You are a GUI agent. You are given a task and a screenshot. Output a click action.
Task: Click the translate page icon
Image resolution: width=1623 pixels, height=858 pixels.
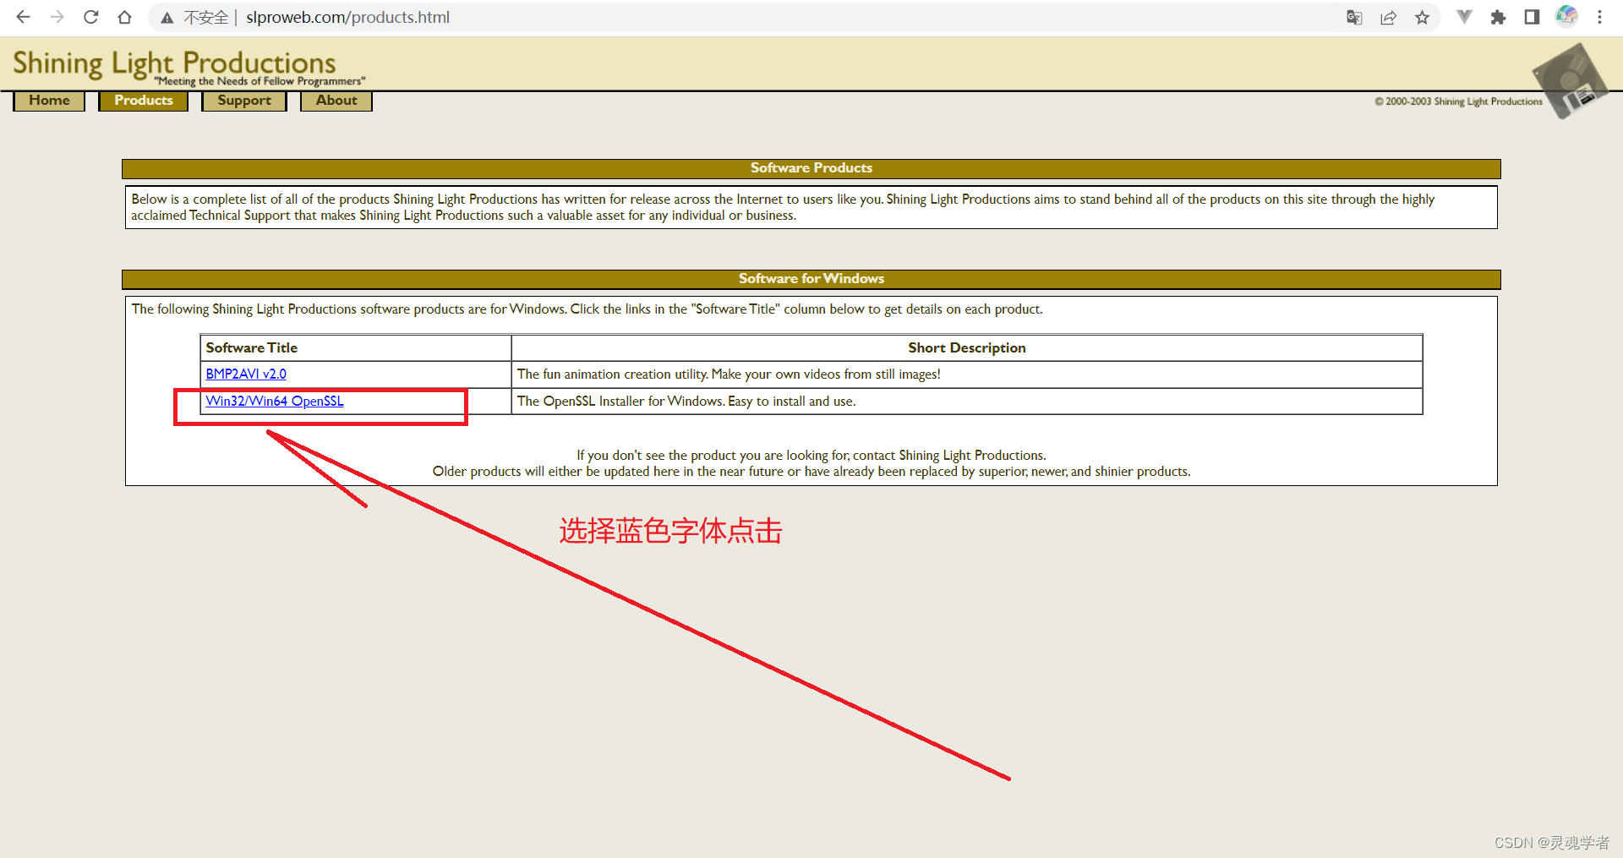click(1354, 17)
